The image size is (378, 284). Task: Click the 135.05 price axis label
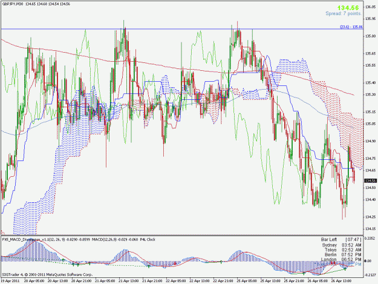click(x=371, y=124)
